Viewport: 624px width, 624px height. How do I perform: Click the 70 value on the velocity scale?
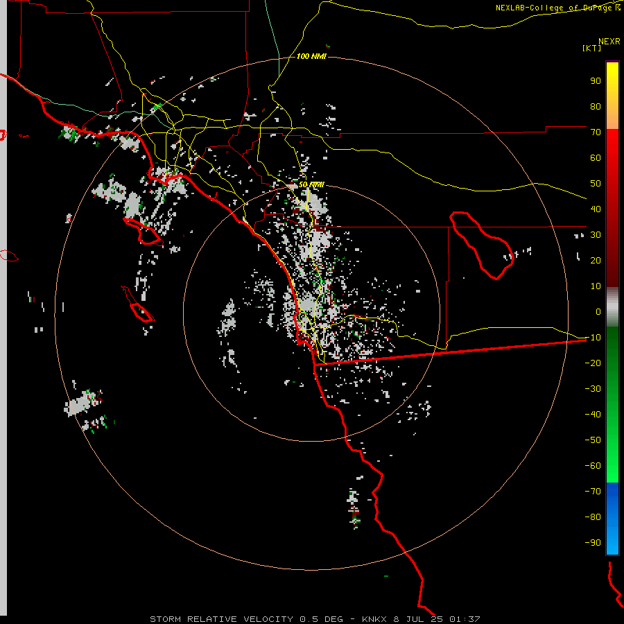click(x=596, y=132)
